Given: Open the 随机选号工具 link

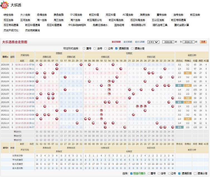Looking at the screenshot, I should [x=160, y=25].
